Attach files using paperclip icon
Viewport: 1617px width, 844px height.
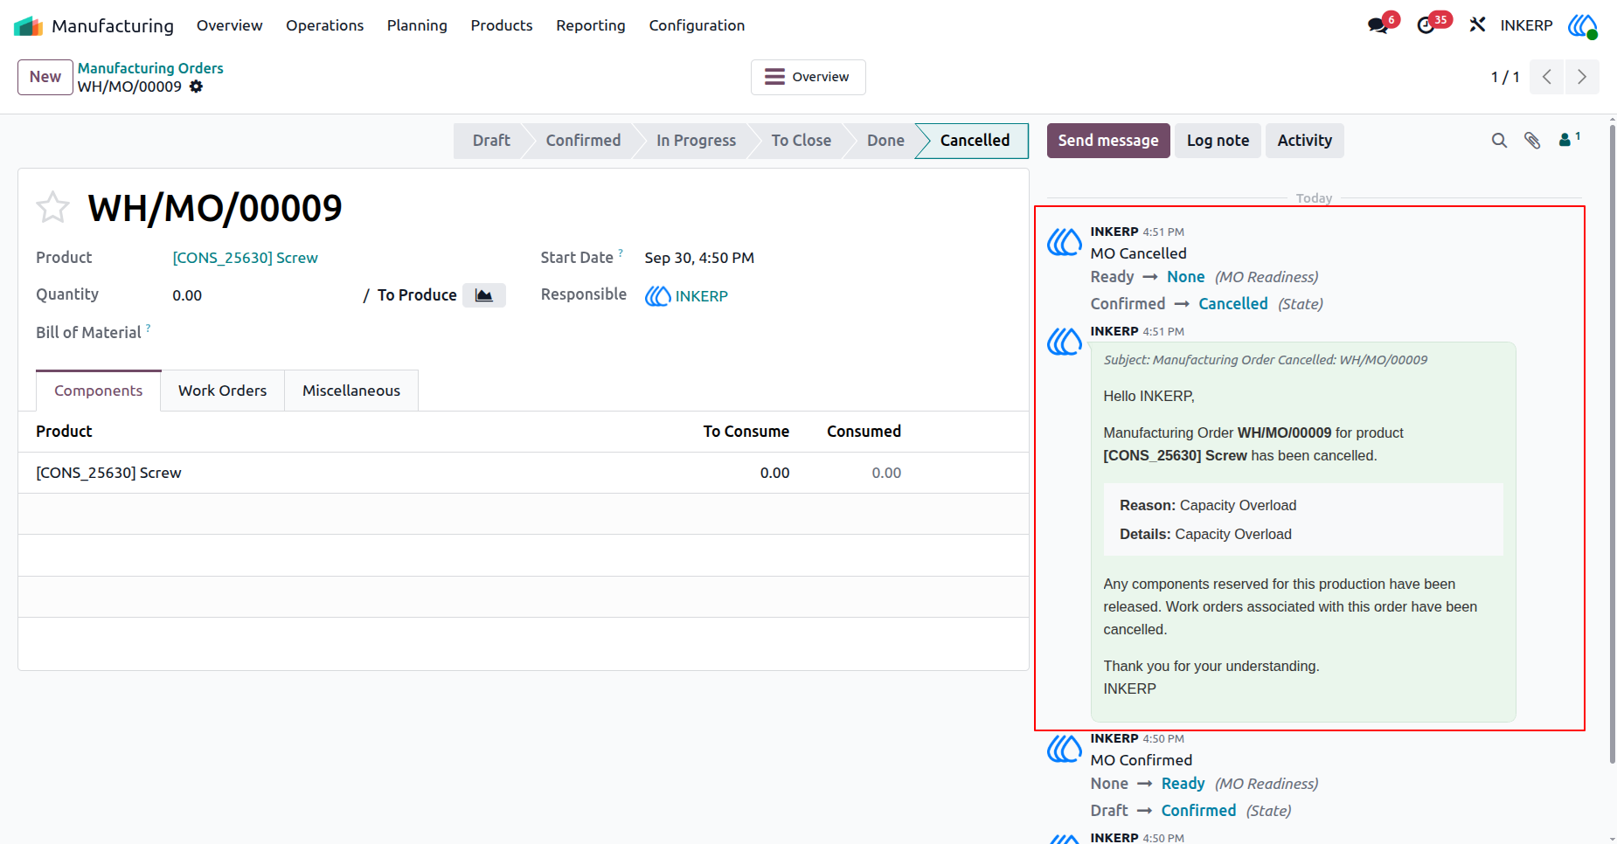pos(1532,140)
